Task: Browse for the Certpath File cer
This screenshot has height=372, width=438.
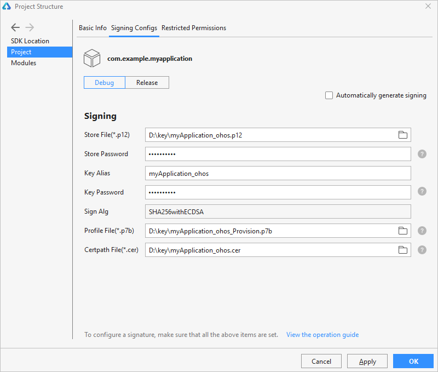Action: [402, 250]
